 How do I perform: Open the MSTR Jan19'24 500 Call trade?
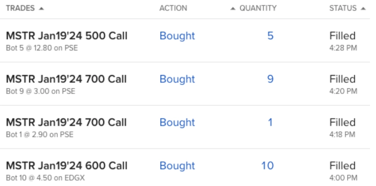pos(67,36)
